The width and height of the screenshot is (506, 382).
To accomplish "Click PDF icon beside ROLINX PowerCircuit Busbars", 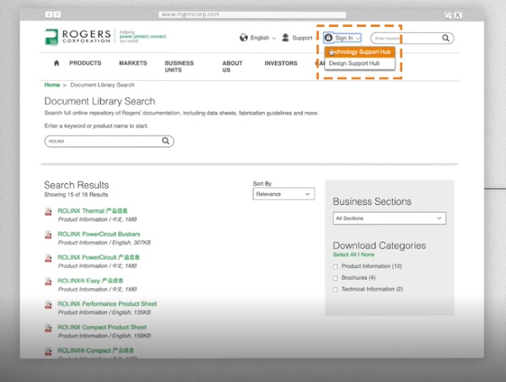I will point(48,234).
